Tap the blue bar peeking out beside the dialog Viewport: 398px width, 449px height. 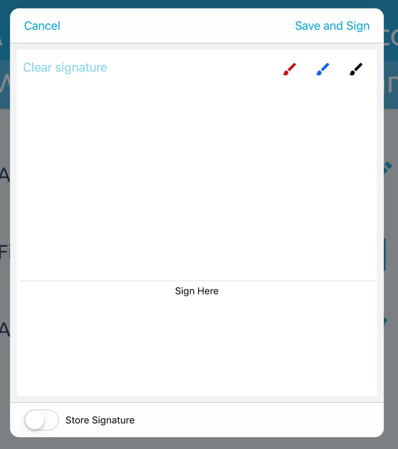(385, 254)
